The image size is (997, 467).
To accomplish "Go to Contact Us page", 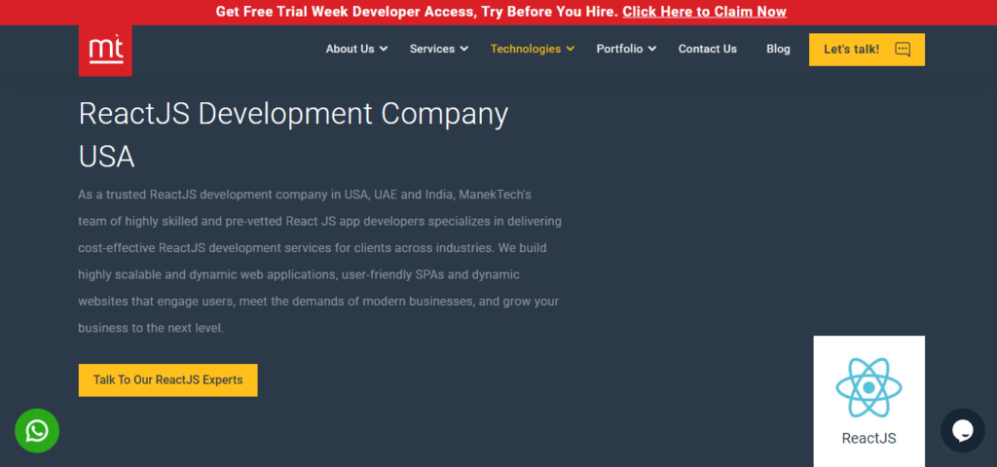I will pyautogui.click(x=707, y=49).
